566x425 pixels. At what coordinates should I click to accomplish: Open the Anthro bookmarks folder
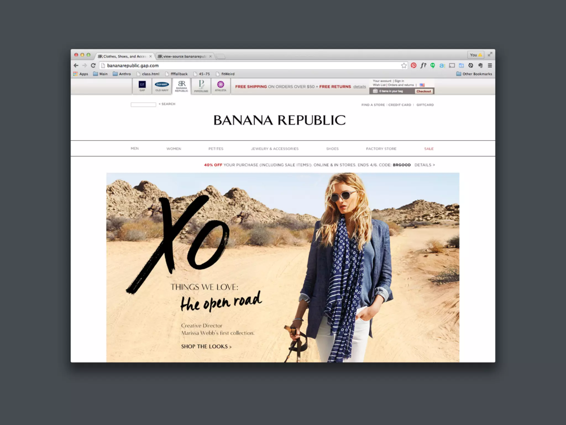coord(122,74)
